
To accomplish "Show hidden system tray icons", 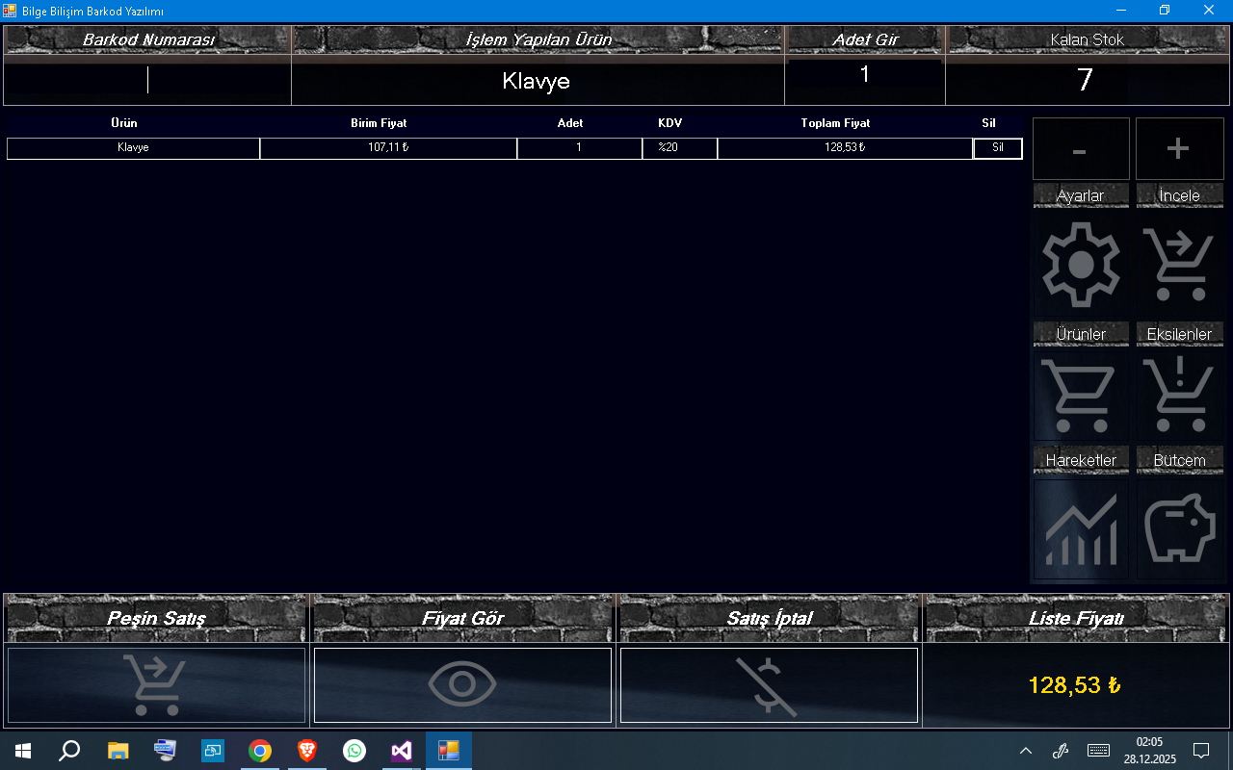I will (x=1026, y=751).
